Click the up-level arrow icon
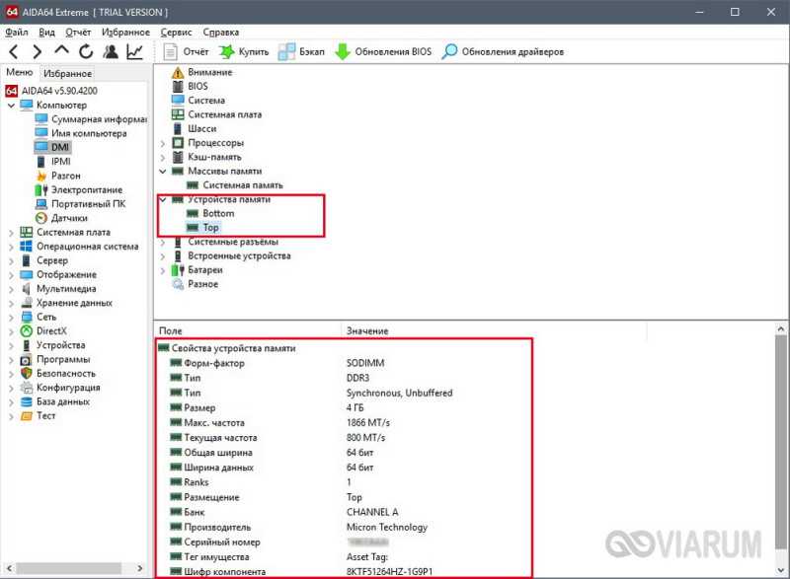 pyautogui.click(x=61, y=50)
